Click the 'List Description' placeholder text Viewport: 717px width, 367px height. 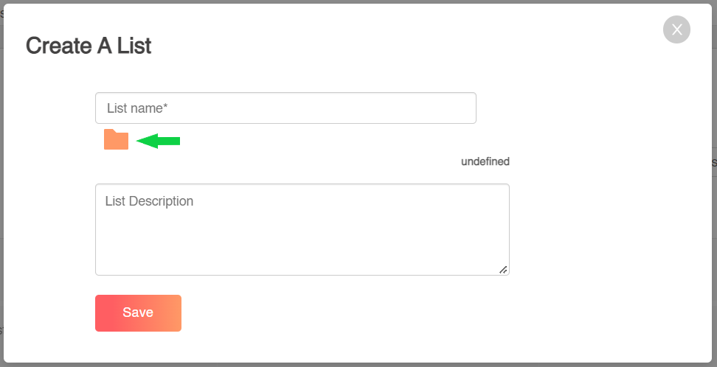click(x=149, y=201)
